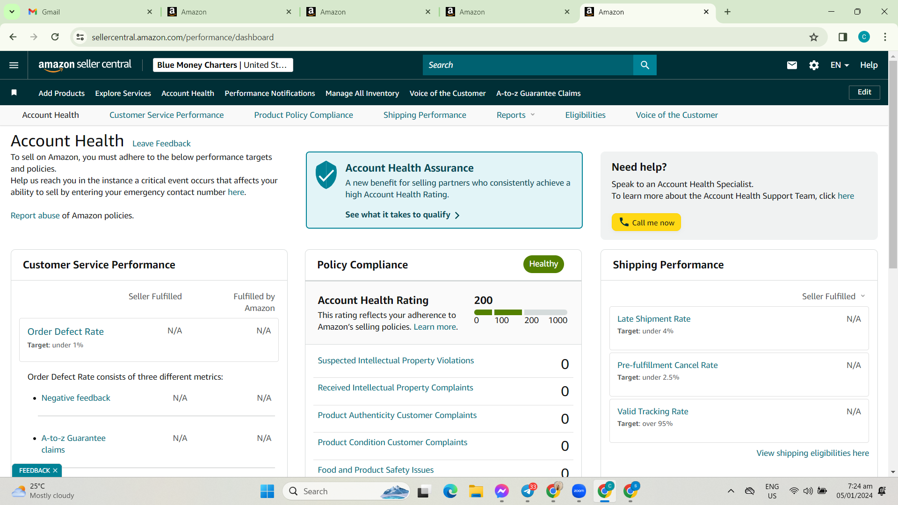Open Suspected Intellectual Property Violations link
This screenshot has width=898, height=505.
pyautogui.click(x=396, y=361)
